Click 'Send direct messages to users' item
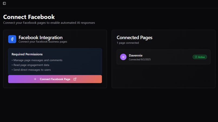218x122 pixels. click(x=31, y=70)
